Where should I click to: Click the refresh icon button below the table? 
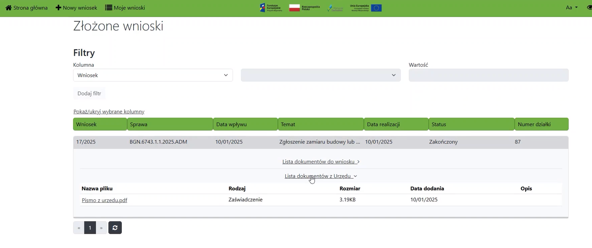[115, 228]
